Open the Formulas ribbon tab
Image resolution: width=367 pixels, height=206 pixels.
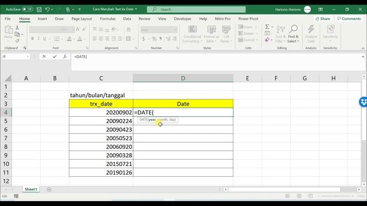[108, 19]
